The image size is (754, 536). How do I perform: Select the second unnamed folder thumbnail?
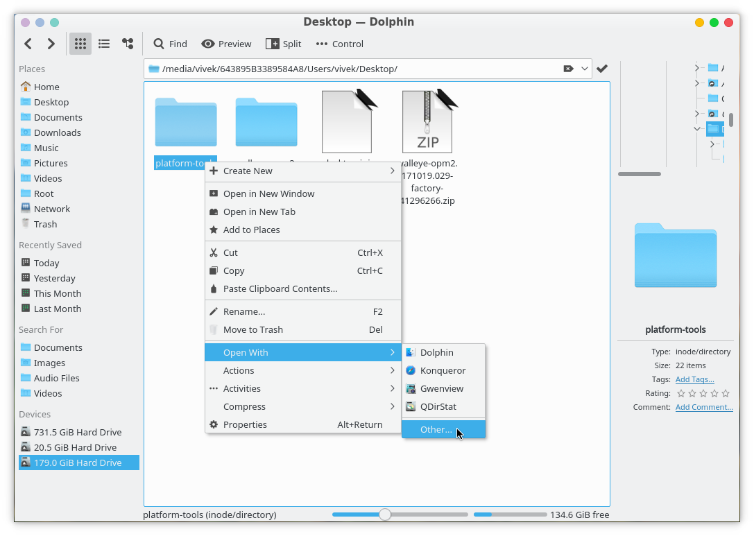(266, 122)
